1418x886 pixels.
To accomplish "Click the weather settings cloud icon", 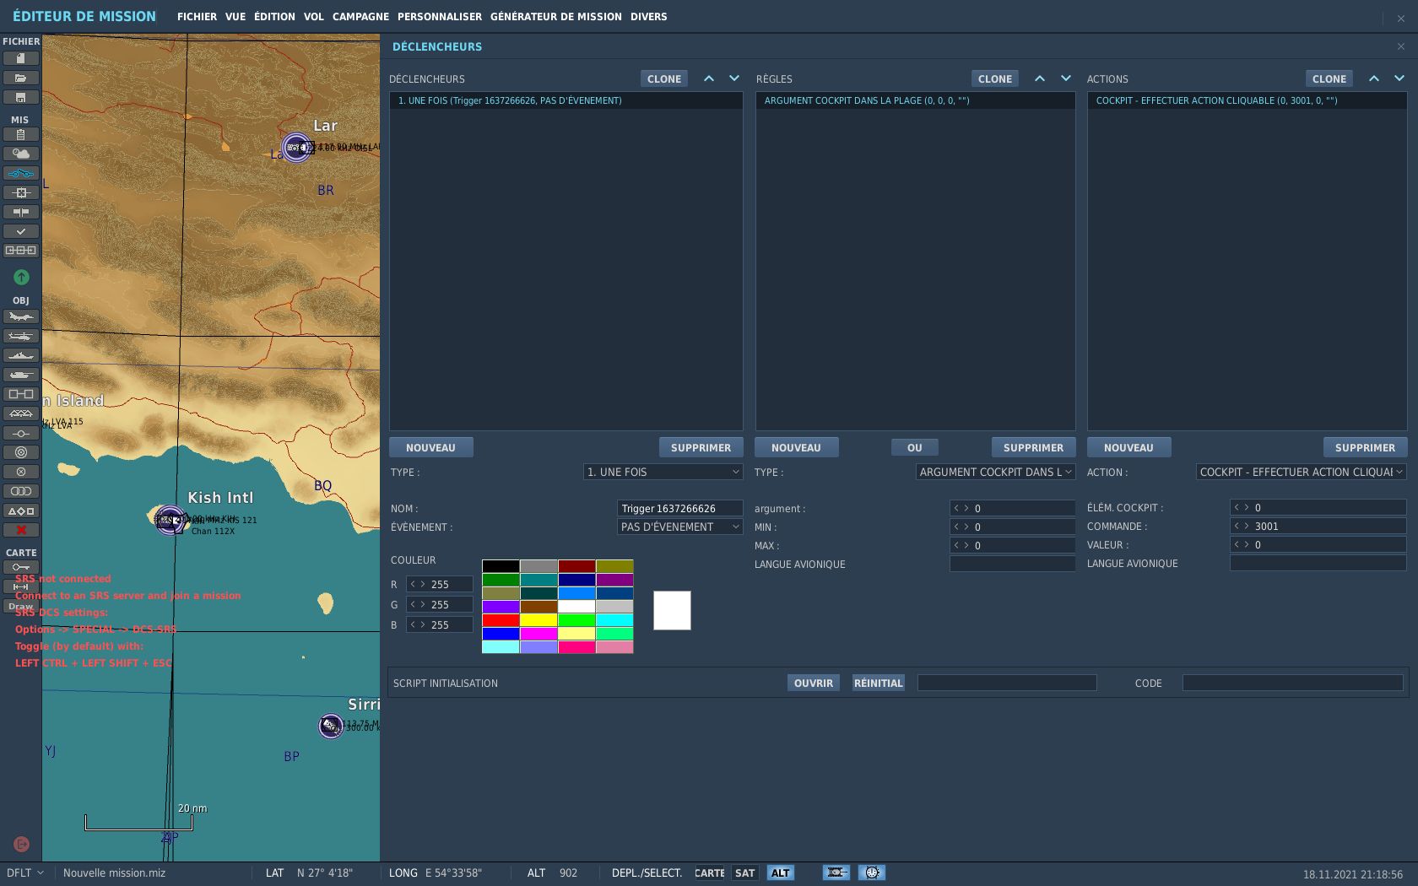I will pyautogui.click(x=21, y=154).
